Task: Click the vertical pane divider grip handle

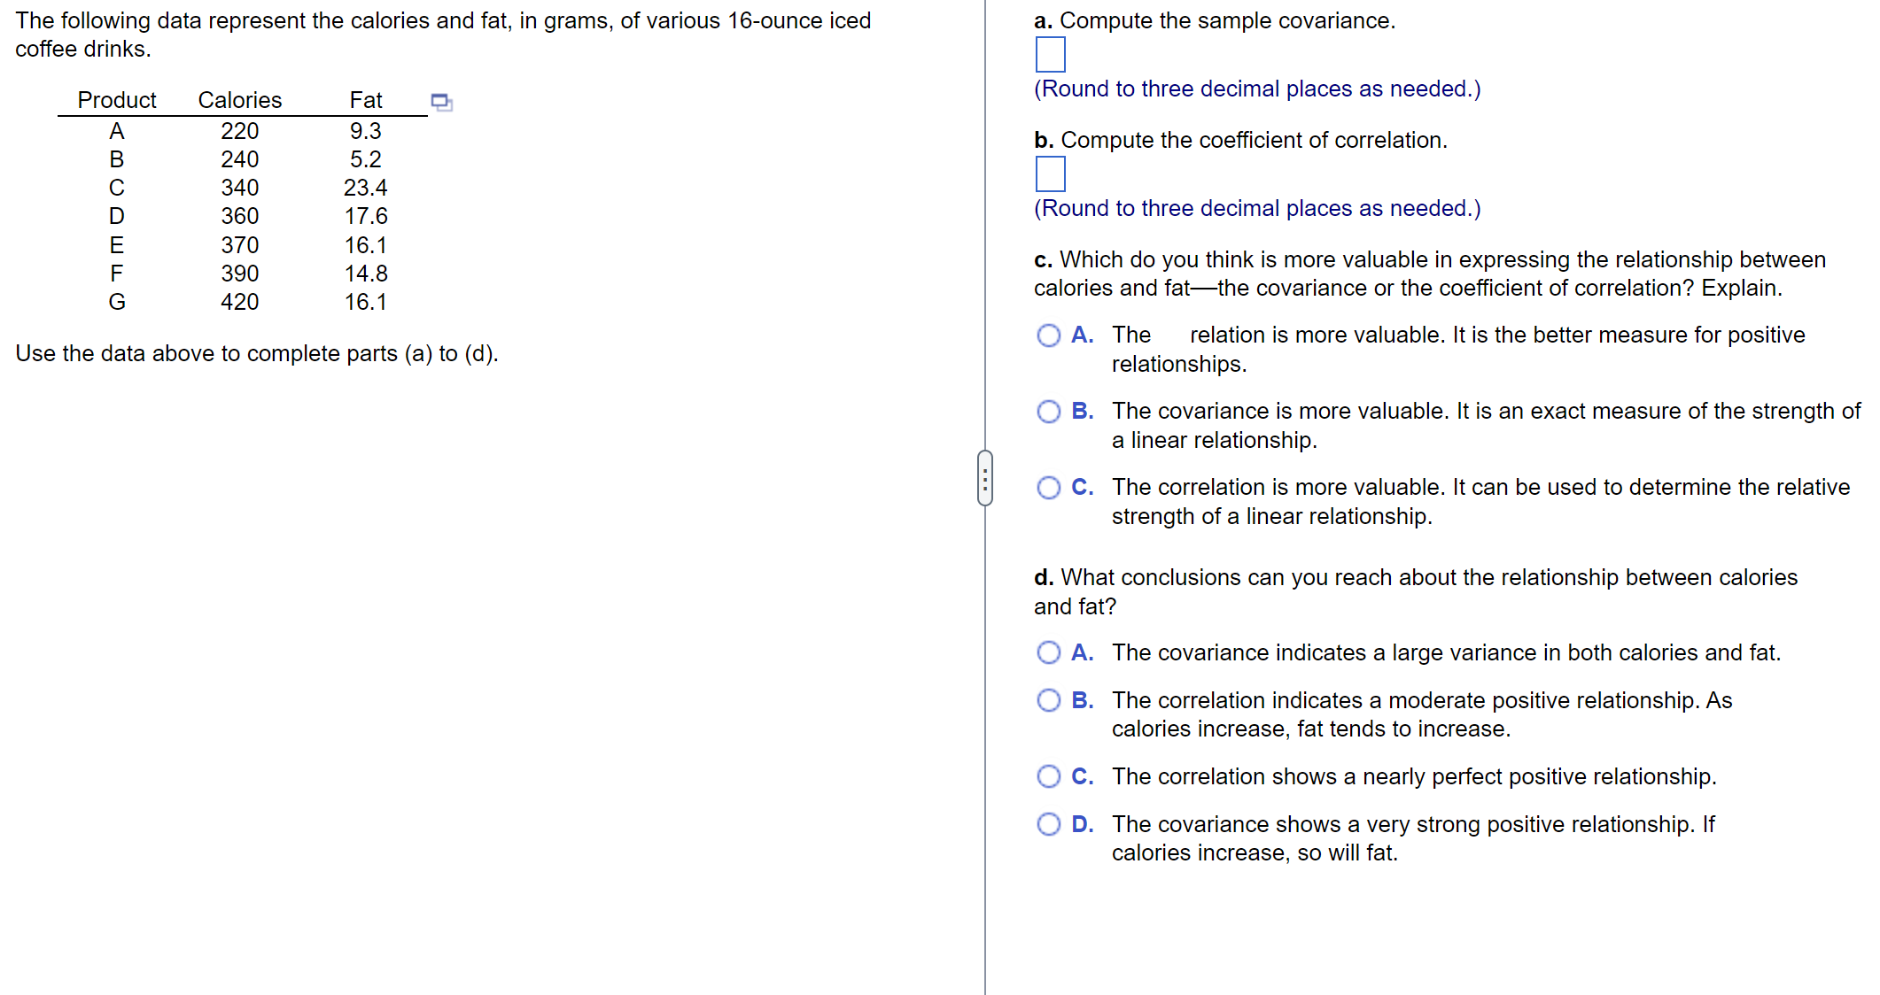Action: click(984, 478)
